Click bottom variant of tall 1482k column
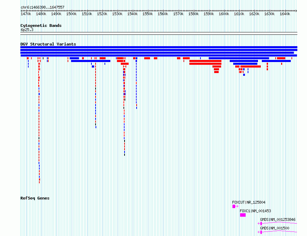Image resolution: width=307 pixels, height=236 pixels. tap(39, 182)
